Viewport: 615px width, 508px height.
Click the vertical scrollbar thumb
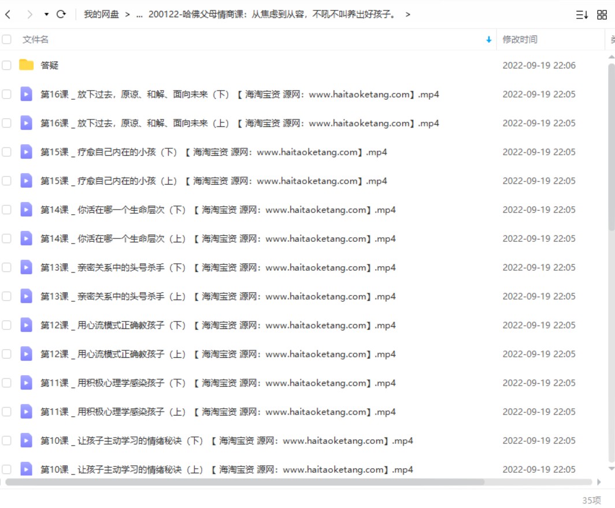click(612, 147)
